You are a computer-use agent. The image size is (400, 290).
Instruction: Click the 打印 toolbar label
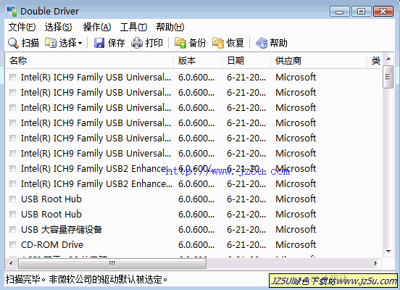(154, 43)
